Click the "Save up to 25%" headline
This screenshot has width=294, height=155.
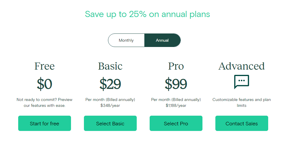(147, 14)
